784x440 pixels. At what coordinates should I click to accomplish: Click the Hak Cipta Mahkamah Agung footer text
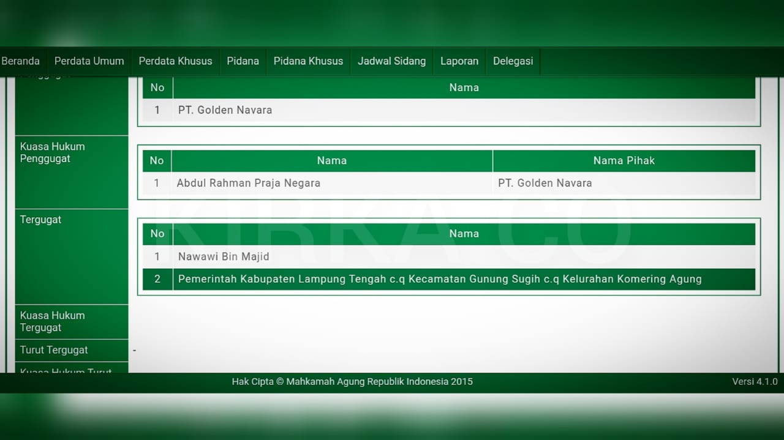[352, 382]
